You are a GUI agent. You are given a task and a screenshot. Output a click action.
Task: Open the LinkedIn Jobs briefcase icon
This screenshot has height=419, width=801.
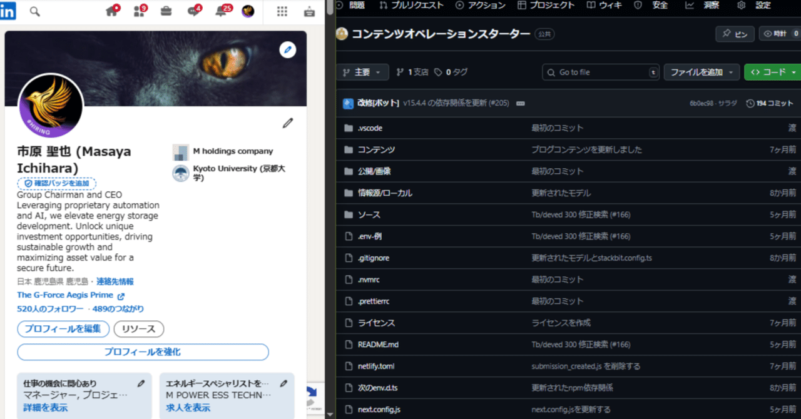pos(165,11)
